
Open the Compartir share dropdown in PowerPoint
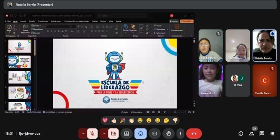[x=187, y=21]
